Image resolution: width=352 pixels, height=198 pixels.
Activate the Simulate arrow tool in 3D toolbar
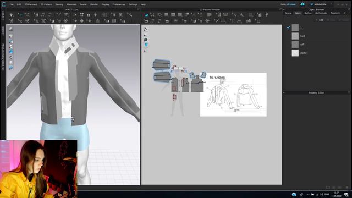(11, 15)
